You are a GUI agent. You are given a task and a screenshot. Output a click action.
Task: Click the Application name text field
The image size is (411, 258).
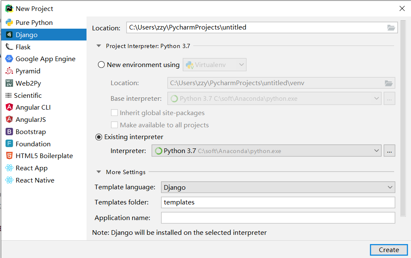point(278,218)
